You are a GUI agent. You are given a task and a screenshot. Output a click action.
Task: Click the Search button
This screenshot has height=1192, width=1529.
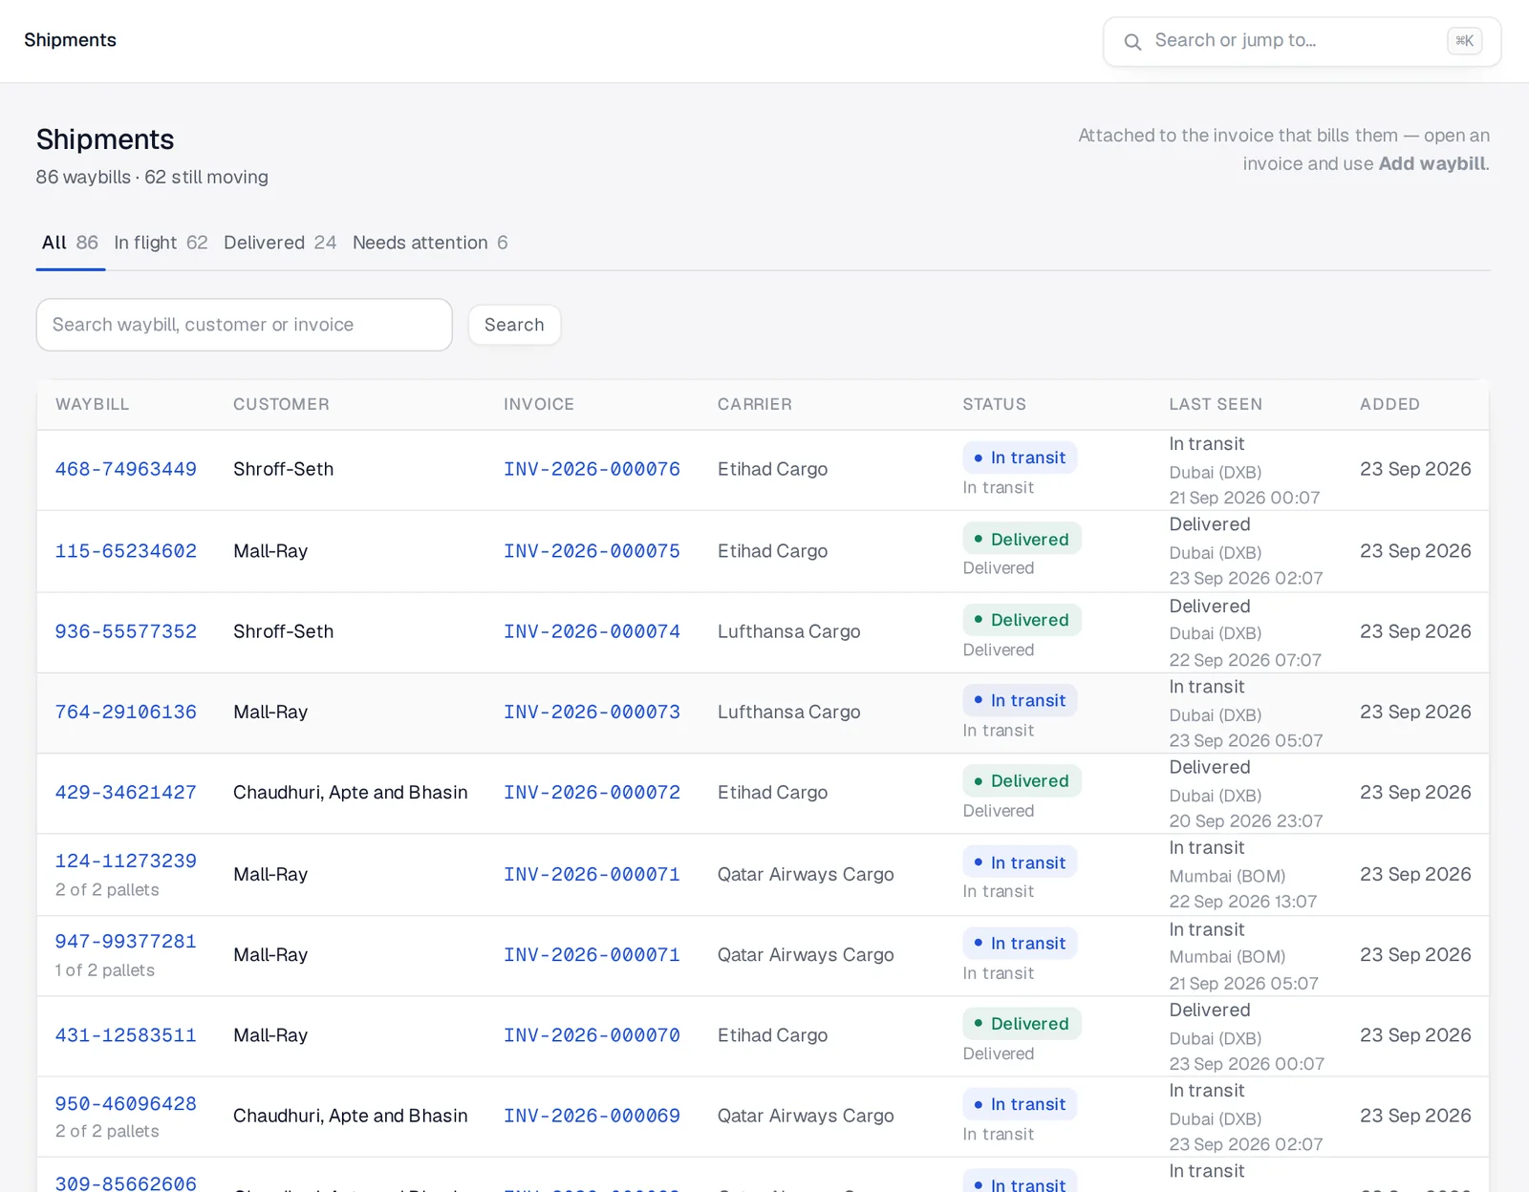(x=514, y=325)
